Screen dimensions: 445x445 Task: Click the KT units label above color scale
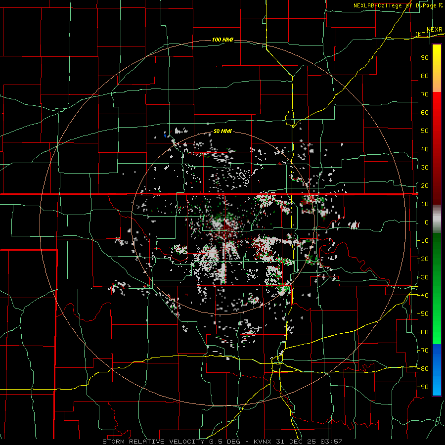tap(422, 34)
